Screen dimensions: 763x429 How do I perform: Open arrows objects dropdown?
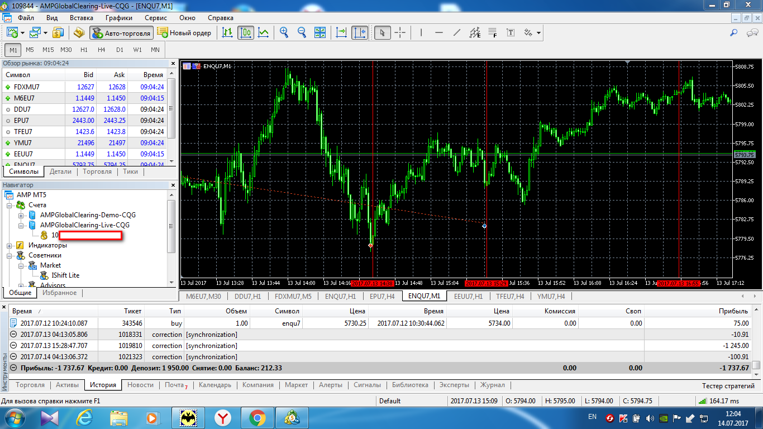538,33
